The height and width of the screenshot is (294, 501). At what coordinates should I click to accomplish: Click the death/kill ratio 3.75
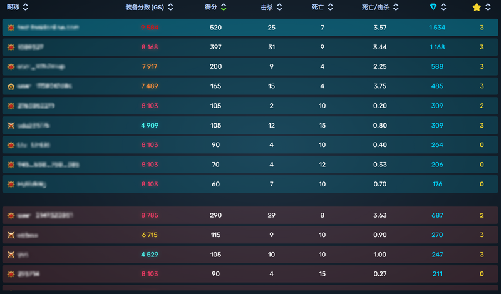380,86
